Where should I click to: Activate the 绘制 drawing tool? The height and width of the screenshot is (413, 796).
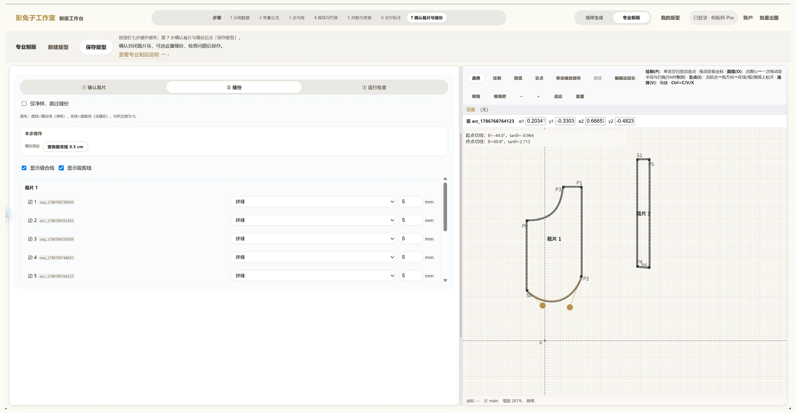tap(497, 78)
